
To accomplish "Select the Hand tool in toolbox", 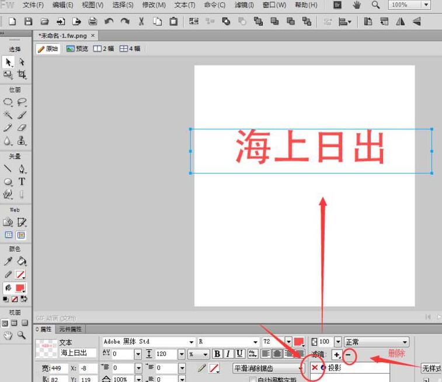I will (8, 335).
